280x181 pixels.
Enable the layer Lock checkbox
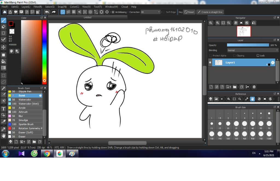(258, 56)
